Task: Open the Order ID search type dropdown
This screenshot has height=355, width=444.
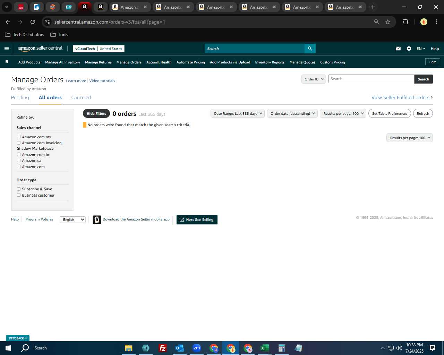Action: point(314,79)
